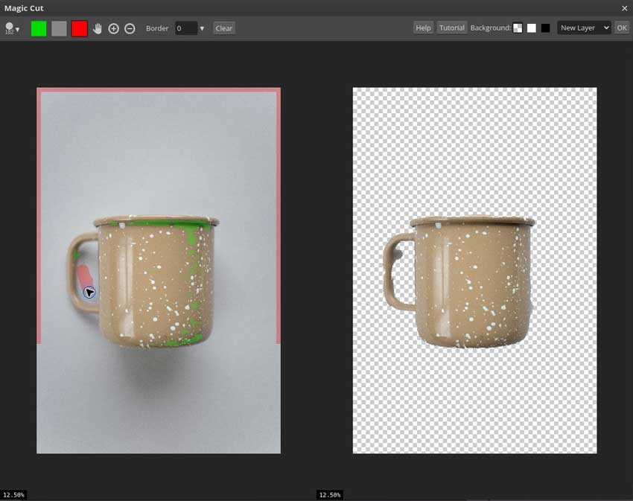Expand the Border value dropdown arrow

[202, 29]
